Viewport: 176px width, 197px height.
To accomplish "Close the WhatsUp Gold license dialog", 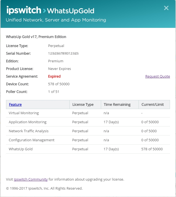I will pos(166,8).
